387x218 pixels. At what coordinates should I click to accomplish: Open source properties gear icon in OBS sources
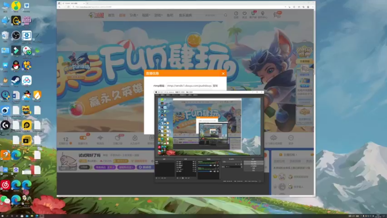click(x=183, y=178)
